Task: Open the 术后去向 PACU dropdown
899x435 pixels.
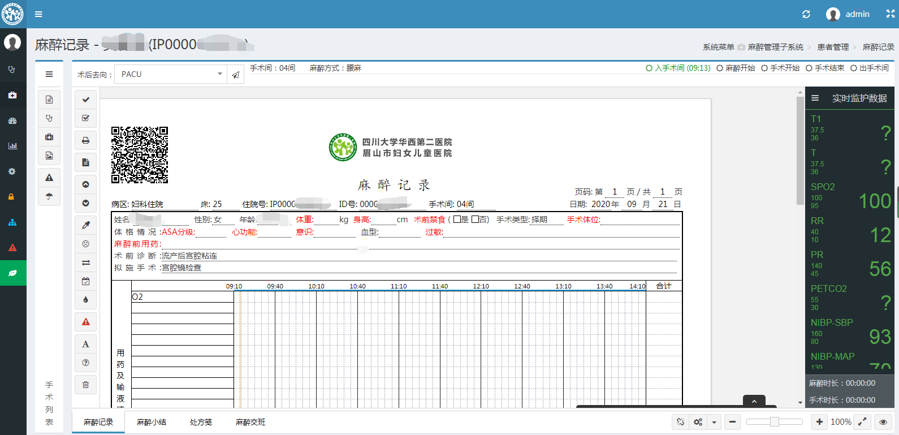Action: (x=171, y=75)
